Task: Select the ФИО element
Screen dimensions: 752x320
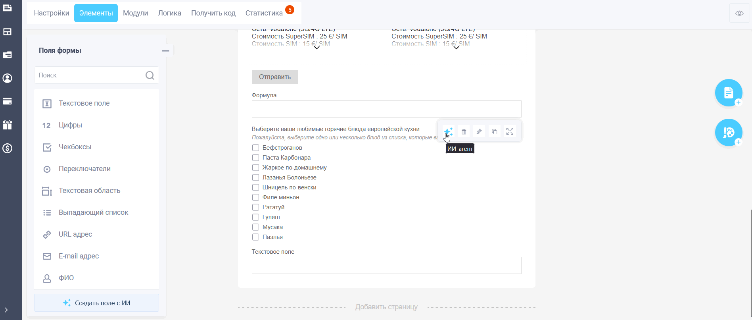Action: [96, 278]
